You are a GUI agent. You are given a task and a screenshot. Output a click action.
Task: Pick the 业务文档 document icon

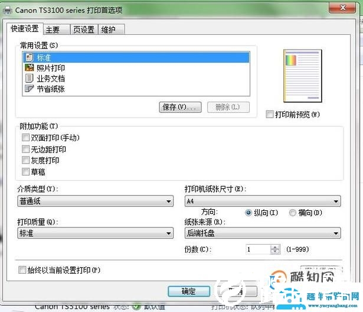click(30, 79)
